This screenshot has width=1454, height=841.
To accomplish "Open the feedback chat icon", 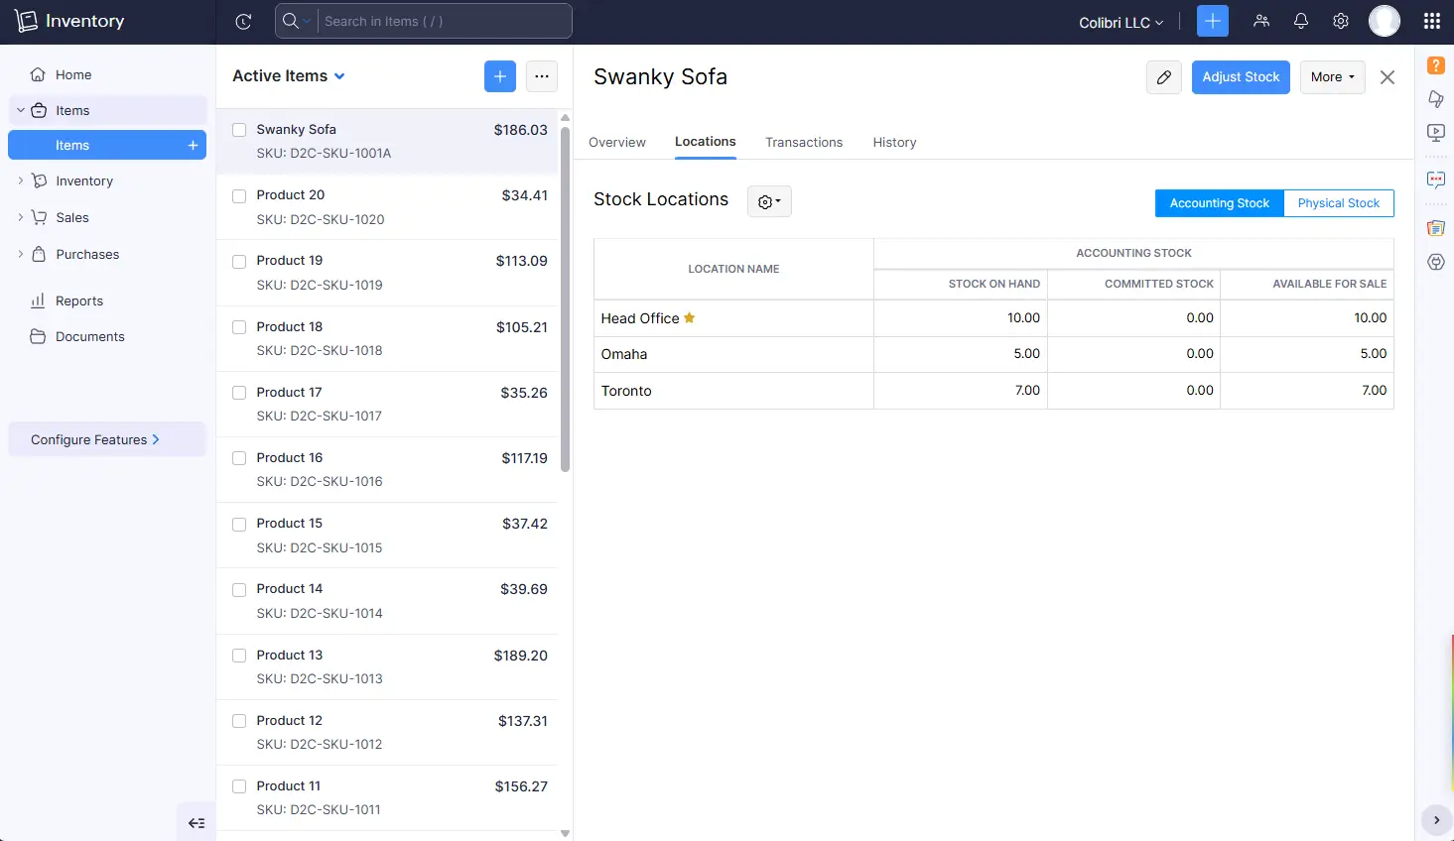I will coord(1435,180).
